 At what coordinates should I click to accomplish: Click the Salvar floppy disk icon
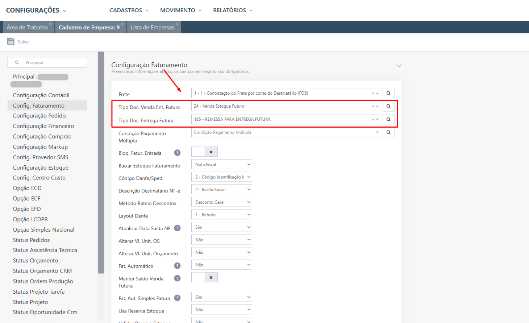[x=11, y=41]
